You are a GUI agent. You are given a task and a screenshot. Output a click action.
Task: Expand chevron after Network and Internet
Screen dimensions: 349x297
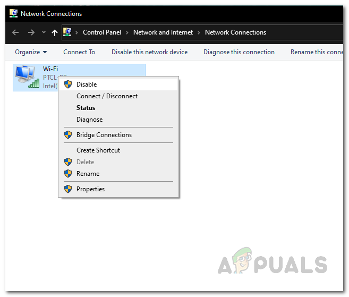(x=199, y=32)
